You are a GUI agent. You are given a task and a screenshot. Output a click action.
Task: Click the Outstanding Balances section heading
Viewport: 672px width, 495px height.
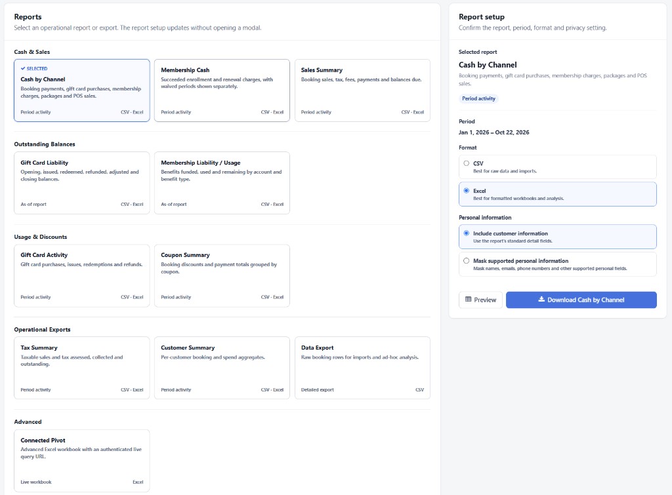click(x=45, y=144)
